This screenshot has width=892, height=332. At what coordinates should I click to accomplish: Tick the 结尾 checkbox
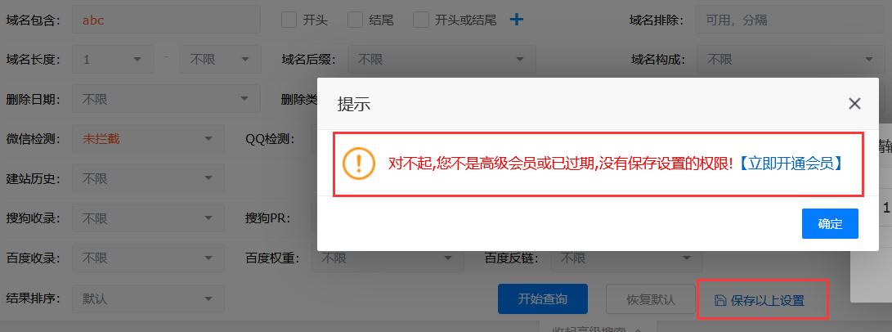point(355,20)
